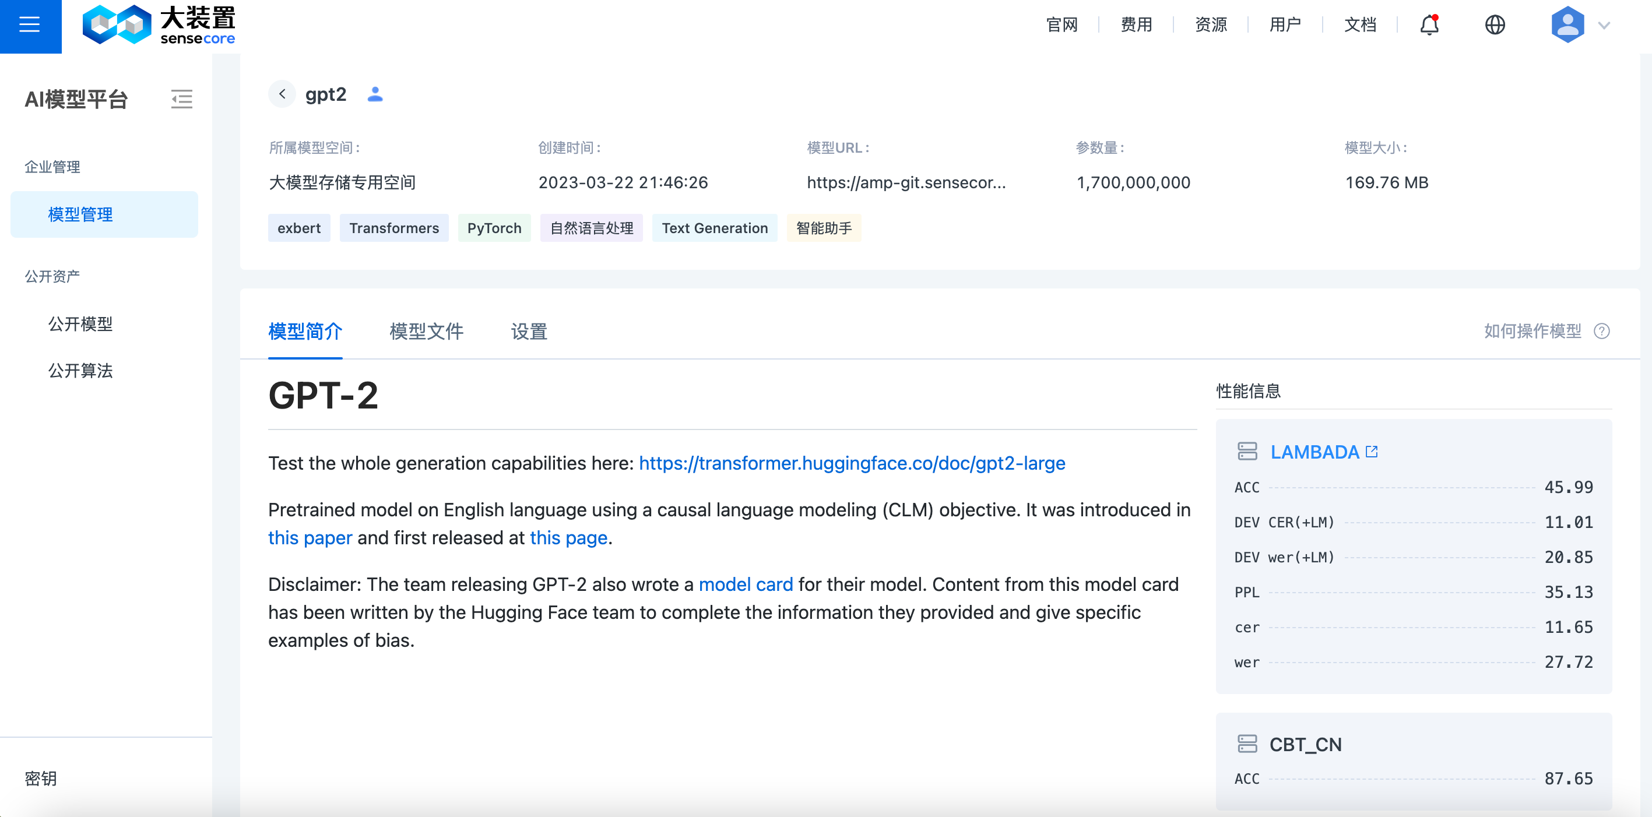Select 公开模型 in the sidebar
Viewport: 1652px width, 817px height.
81,324
